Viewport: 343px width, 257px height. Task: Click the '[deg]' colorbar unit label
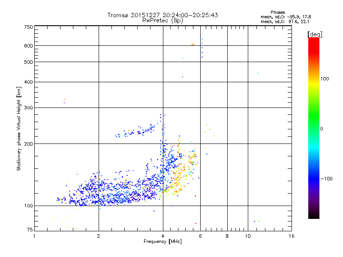[315, 34]
